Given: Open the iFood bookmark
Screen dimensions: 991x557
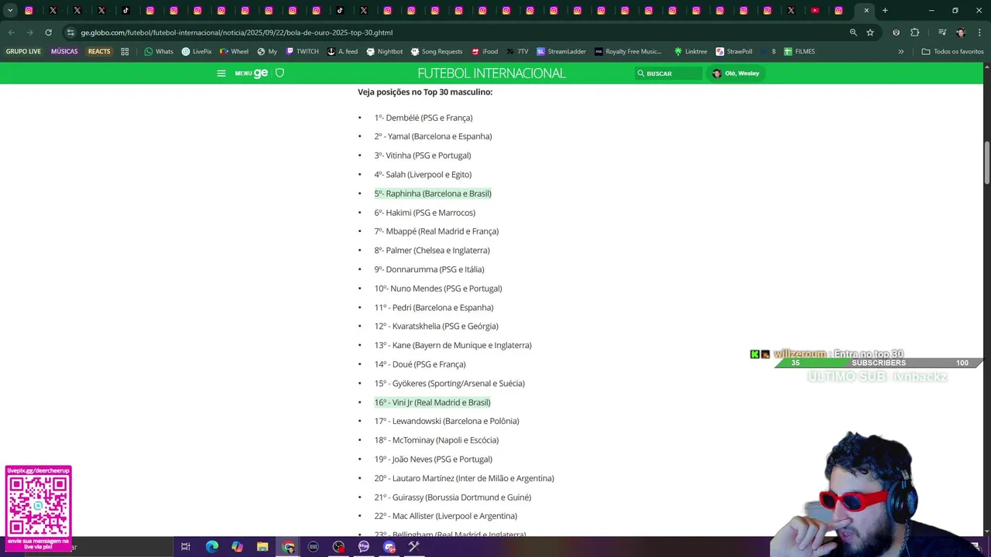Looking at the screenshot, I should tap(484, 52).
